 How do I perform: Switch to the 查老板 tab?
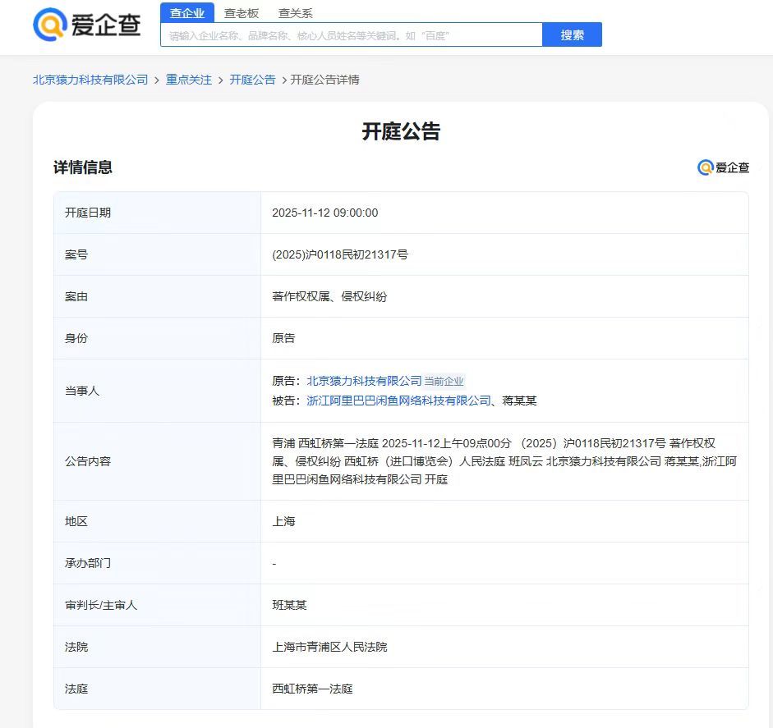pos(242,13)
